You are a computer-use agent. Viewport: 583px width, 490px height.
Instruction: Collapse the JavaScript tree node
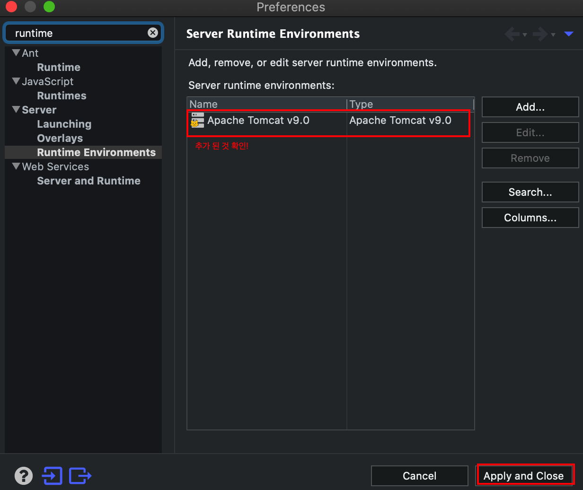pos(16,81)
